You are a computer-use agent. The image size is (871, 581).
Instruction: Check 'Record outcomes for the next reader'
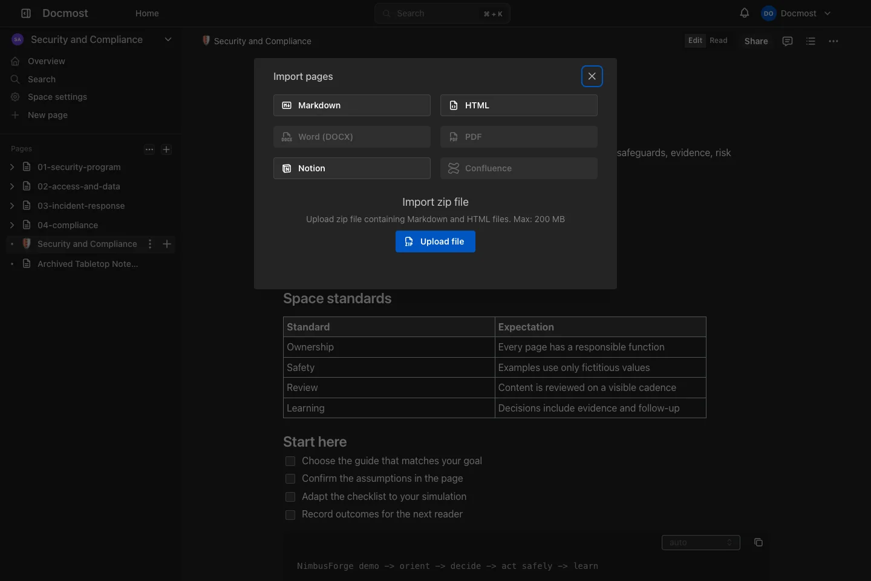point(290,515)
